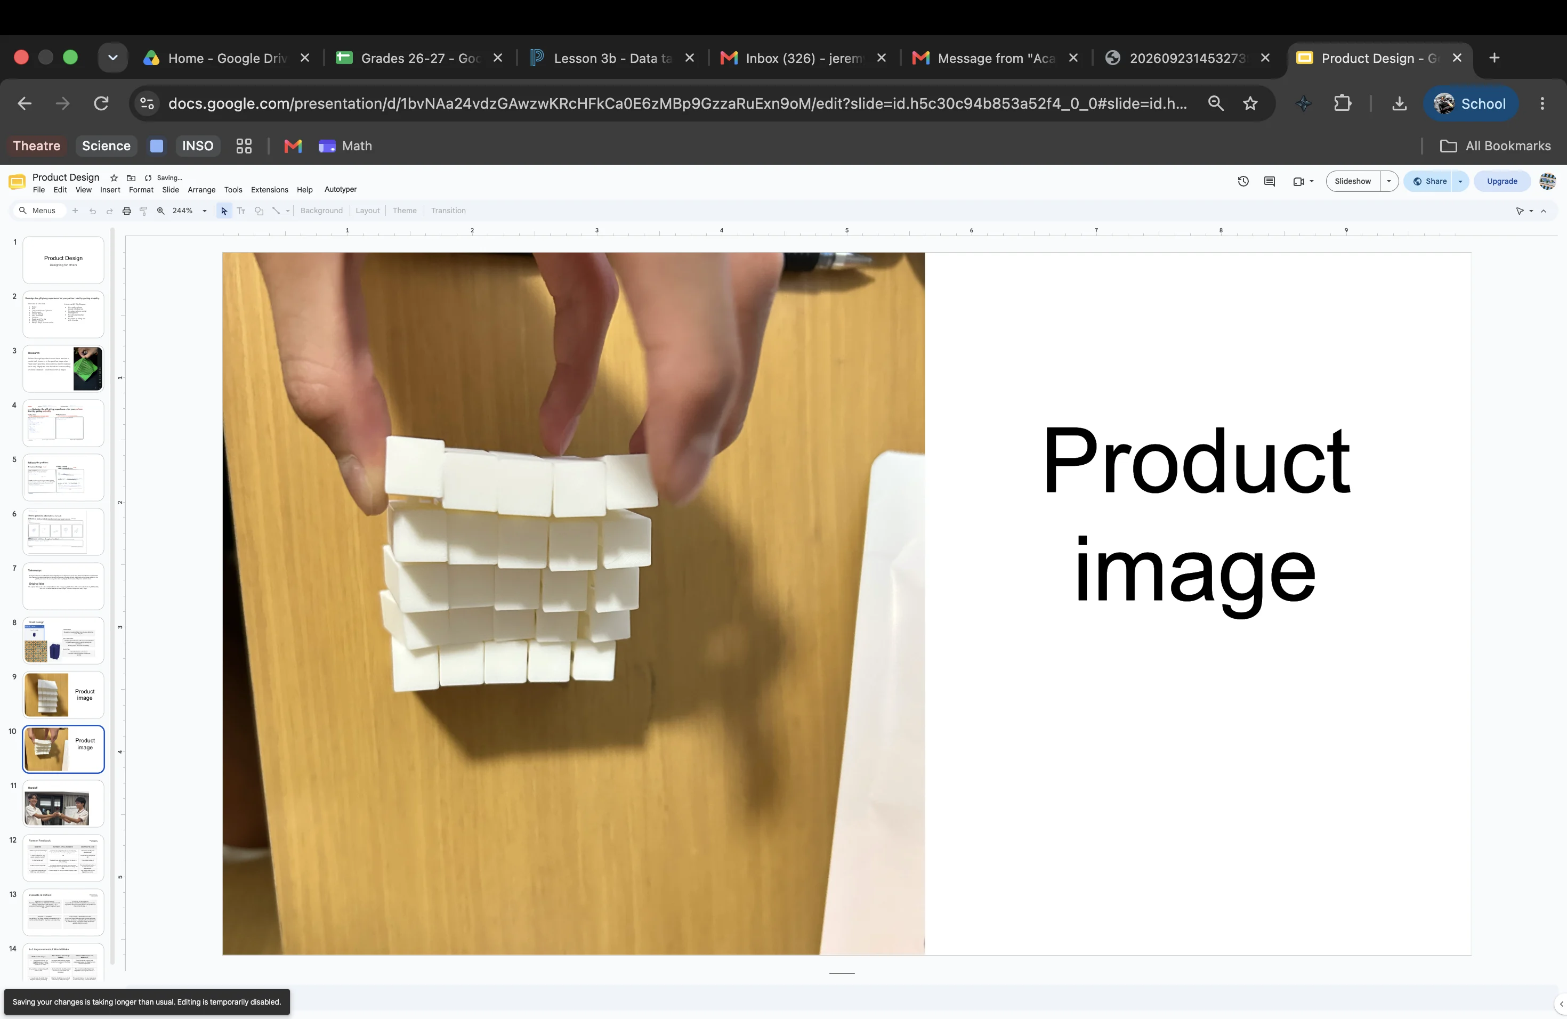Viewport: 1567px width, 1019px height.
Task: Open the Search menus box
Action: (x=38, y=211)
